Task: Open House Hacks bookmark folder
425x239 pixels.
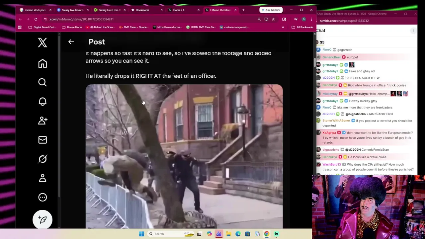Action: 72,27
